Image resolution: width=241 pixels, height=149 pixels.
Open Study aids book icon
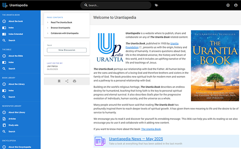point(4,125)
